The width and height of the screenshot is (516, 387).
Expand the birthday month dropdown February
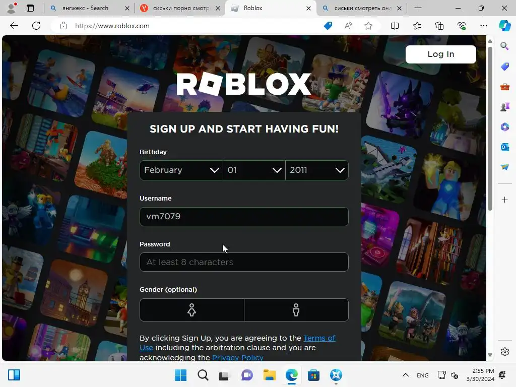coord(181,170)
